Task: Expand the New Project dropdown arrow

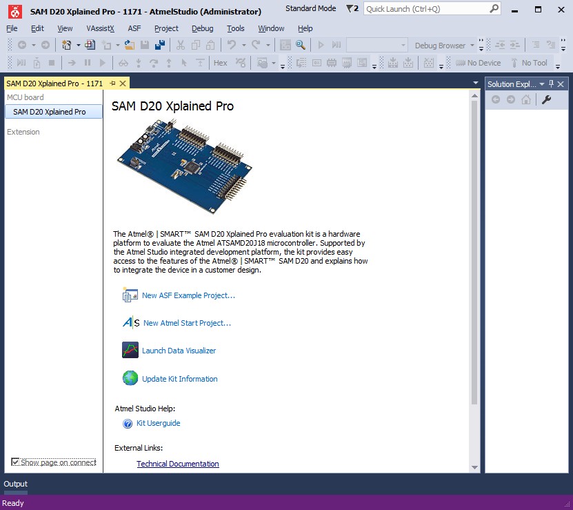Action: click(78, 46)
